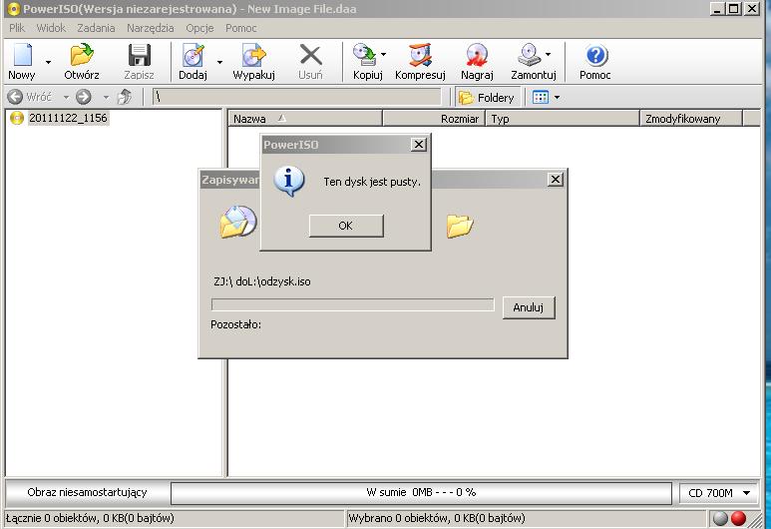Select the 20111122_1156 disc tree item

point(68,118)
